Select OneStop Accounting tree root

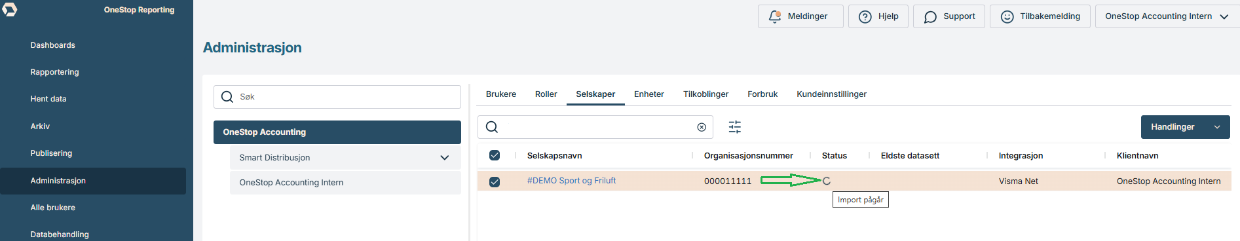click(337, 132)
